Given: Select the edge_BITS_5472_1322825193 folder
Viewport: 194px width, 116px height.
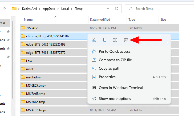Looking at the screenshot, I should pyautogui.click(x=54, y=44).
